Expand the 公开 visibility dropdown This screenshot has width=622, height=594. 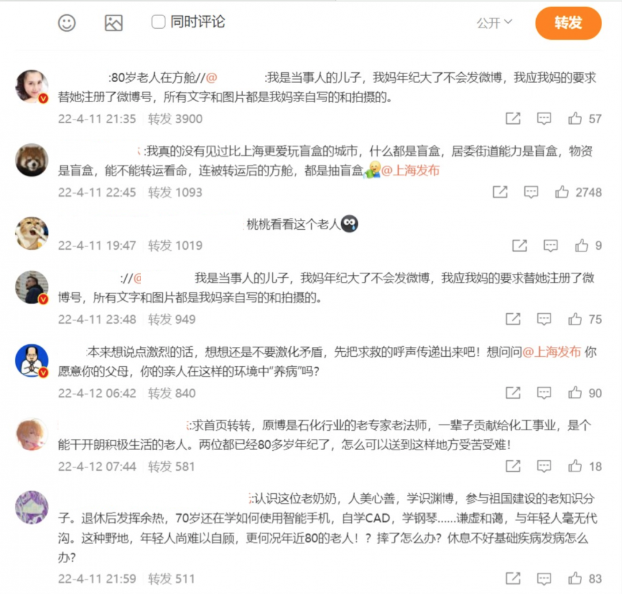coord(494,22)
